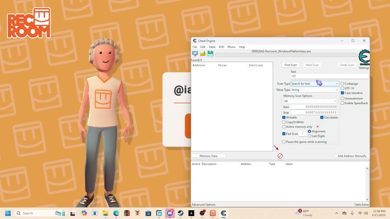
Task: Click the floppy disk save table icon
Action: point(211,54)
